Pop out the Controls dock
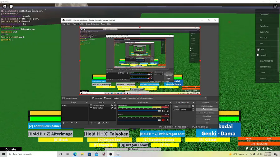Screen dimensions: 280x157 (x=217, y=102)
